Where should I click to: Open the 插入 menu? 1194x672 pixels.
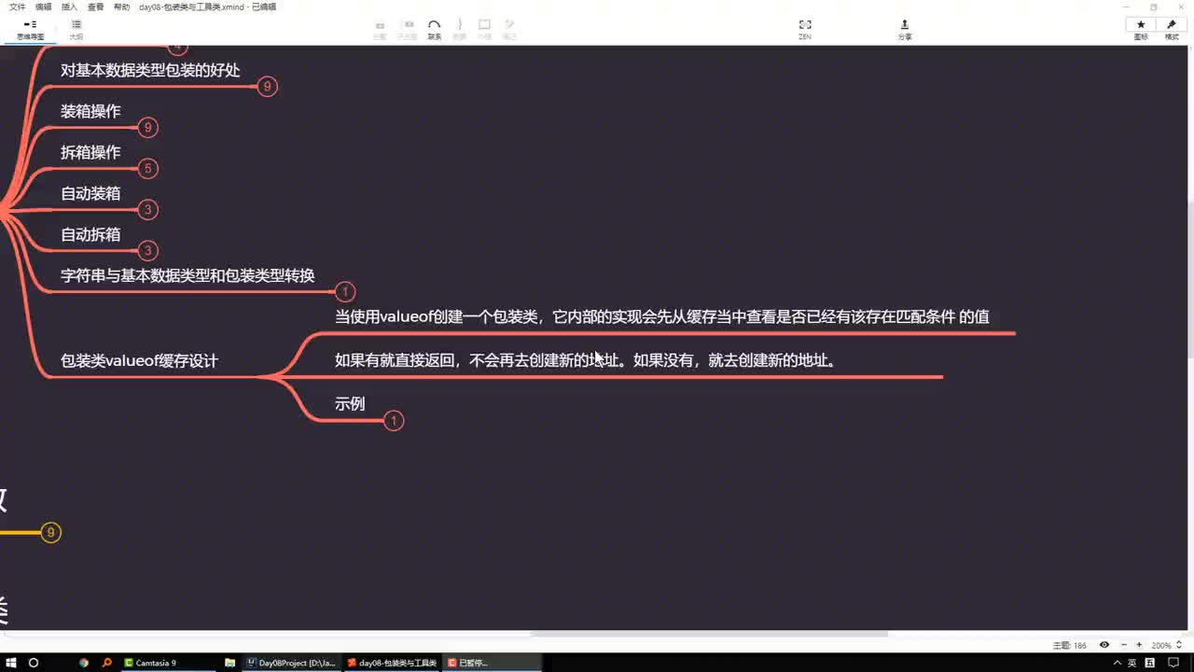[x=69, y=7]
